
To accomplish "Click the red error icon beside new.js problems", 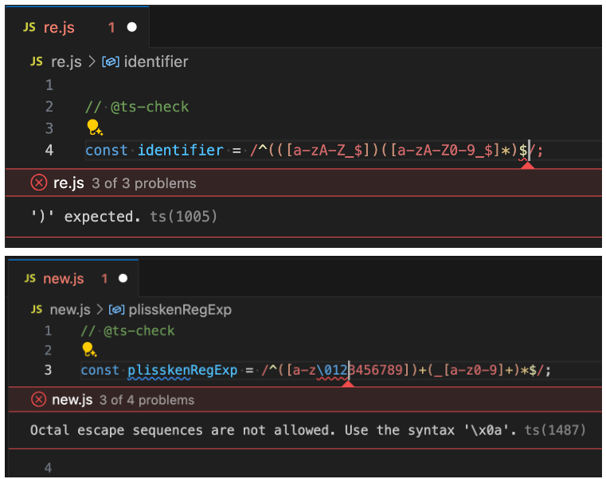I will [38, 399].
